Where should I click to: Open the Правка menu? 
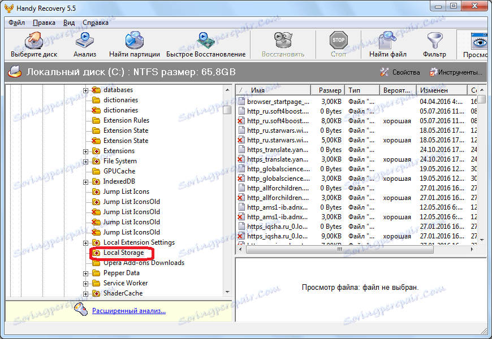pos(44,23)
